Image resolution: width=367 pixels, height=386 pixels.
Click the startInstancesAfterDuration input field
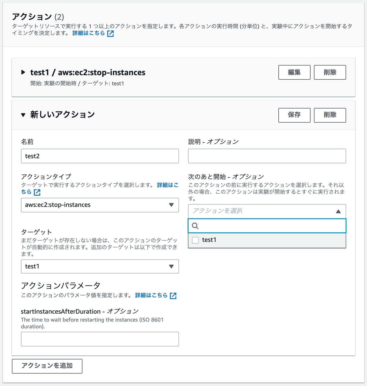(x=100, y=339)
